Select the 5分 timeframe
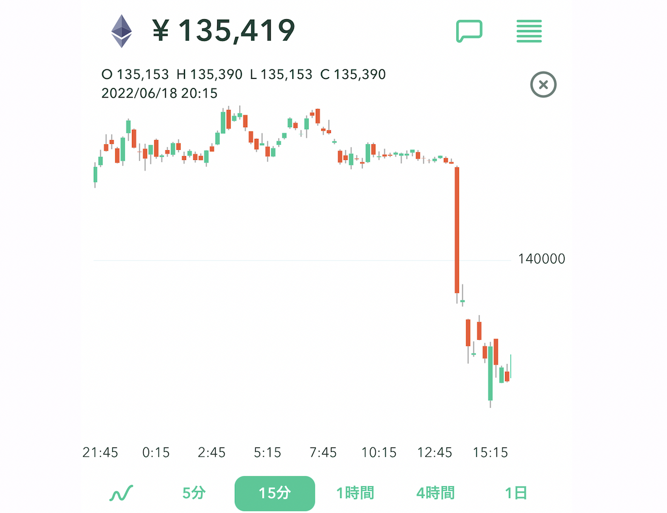 194,493
